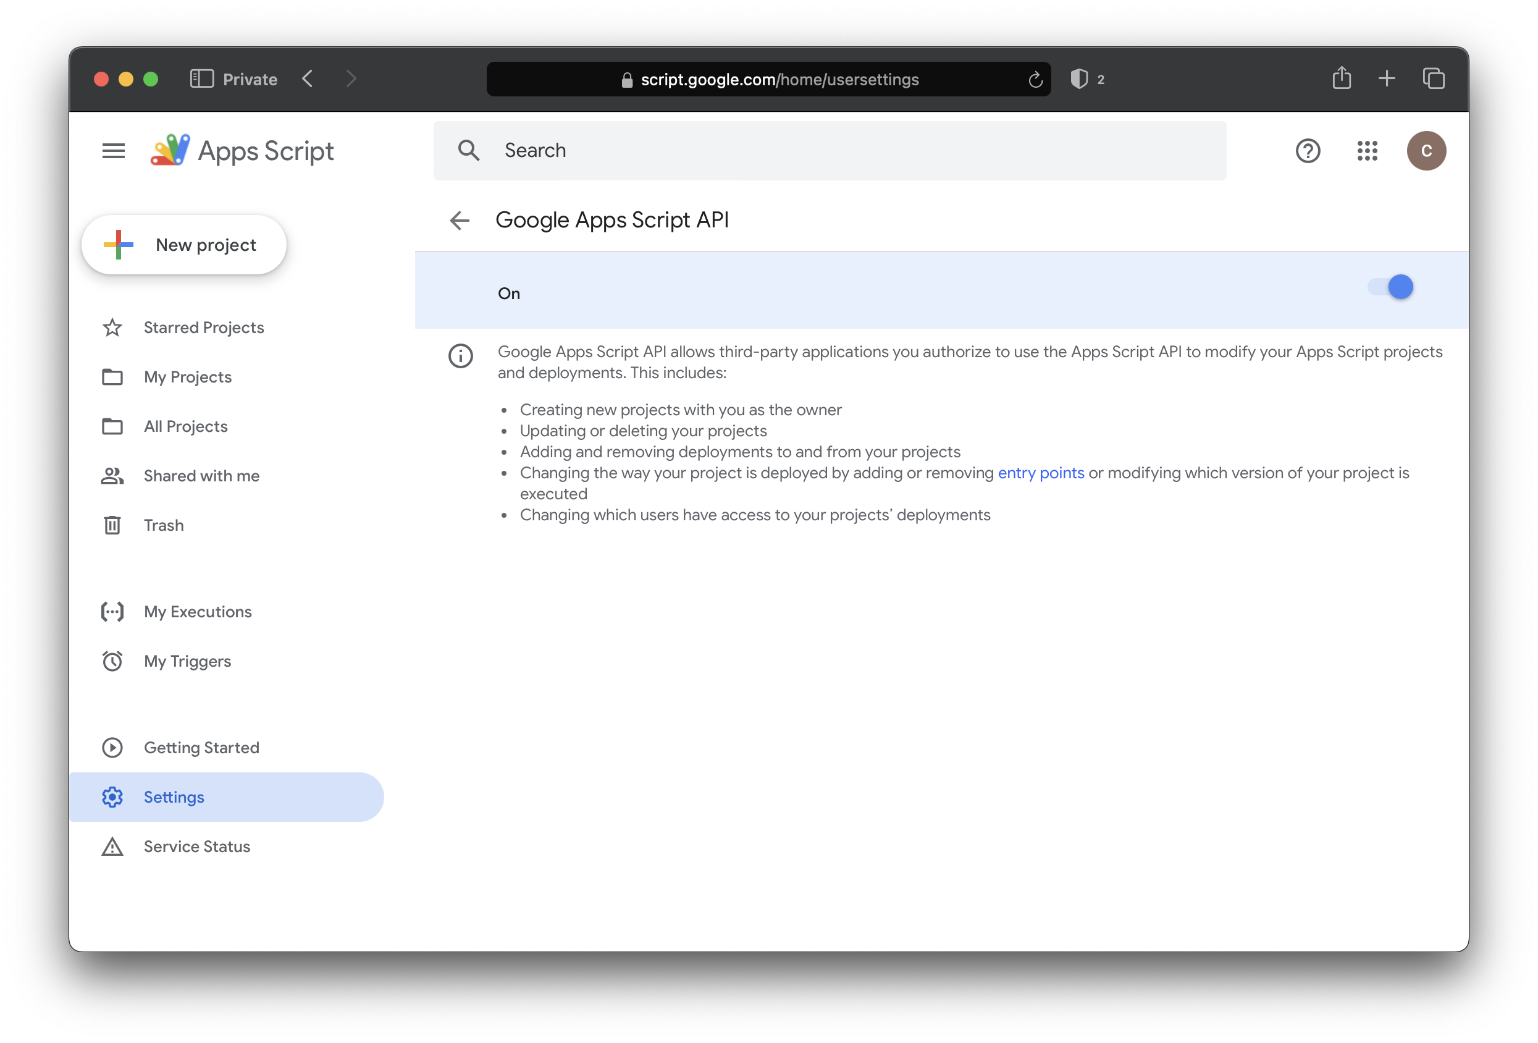1538x1043 pixels.
Task: Click the back arrow beside Google Apps Script API
Action: (x=460, y=221)
